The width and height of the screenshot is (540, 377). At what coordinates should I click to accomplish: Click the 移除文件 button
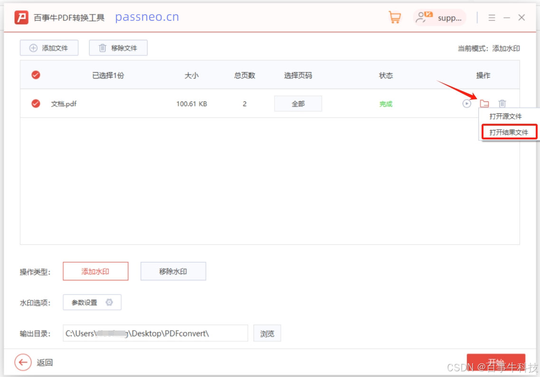click(x=118, y=48)
